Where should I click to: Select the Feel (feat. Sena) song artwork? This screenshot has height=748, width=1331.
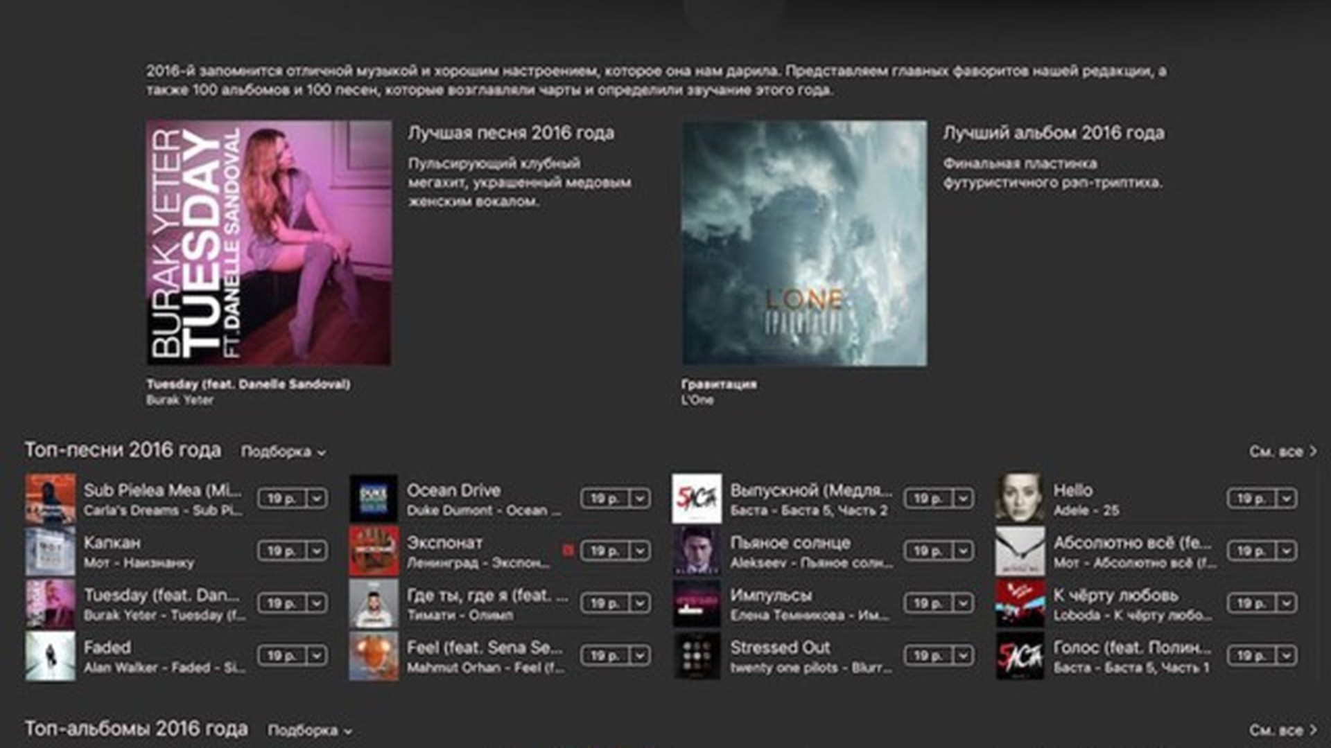(x=374, y=656)
